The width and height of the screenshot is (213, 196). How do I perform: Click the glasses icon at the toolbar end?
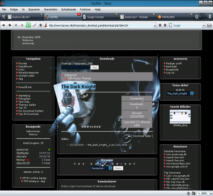(x=209, y=25)
